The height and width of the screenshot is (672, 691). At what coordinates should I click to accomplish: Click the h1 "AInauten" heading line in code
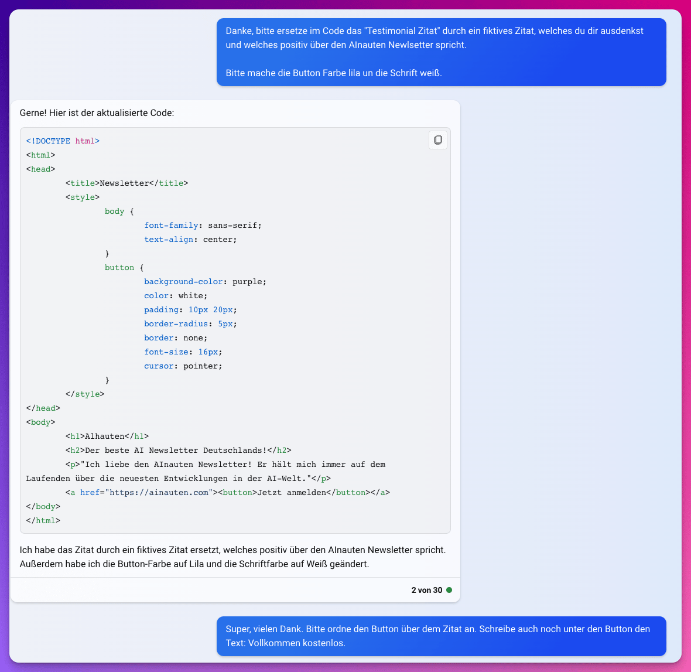click(107, 436)
